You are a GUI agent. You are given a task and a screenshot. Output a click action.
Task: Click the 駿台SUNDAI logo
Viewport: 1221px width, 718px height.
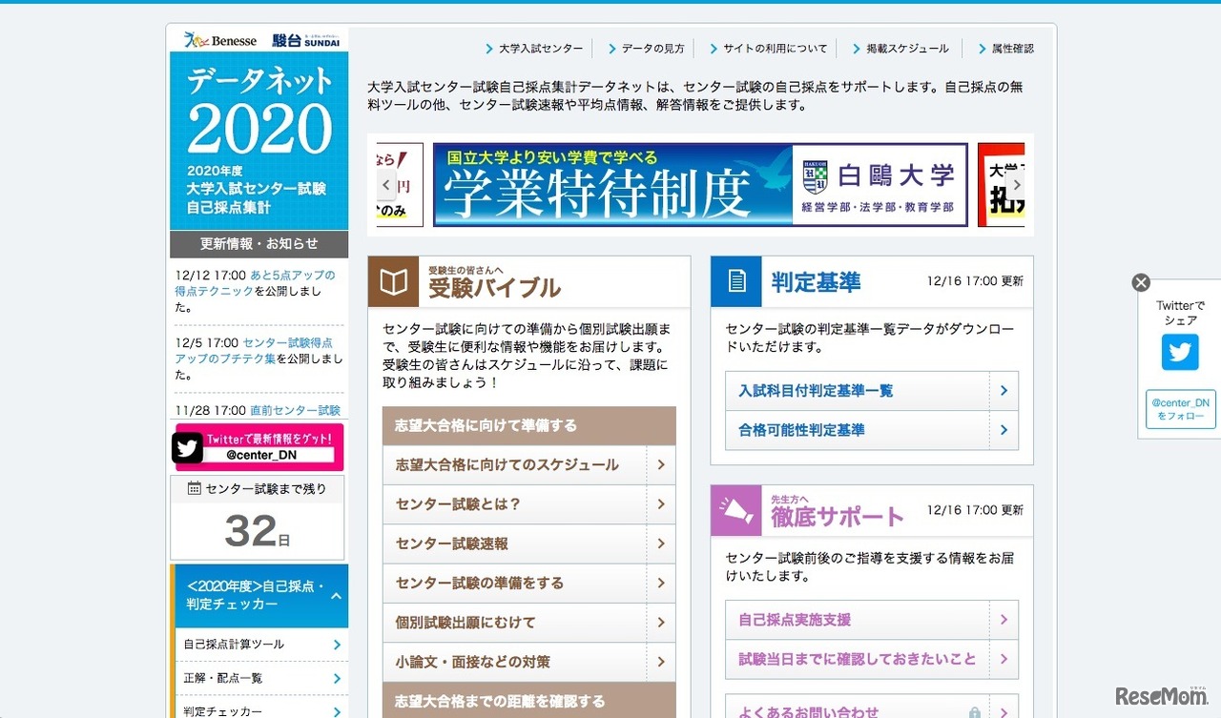click(x=307, y=40)
